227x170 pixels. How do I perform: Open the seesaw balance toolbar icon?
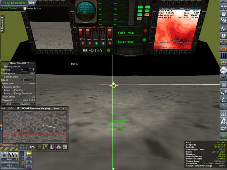[223, 92]
